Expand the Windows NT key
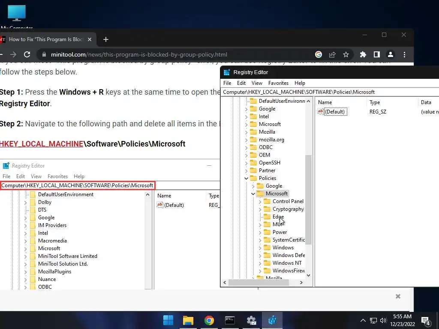Screen dimensions: 439x329 [x=260, y=263]
